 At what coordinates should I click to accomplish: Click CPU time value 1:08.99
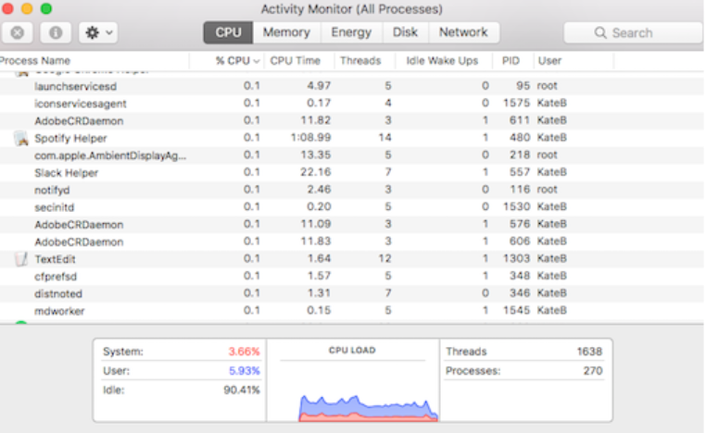point(310,138)
